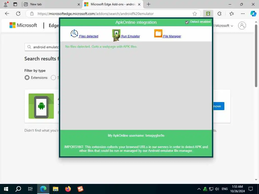Click the blue Remove button

tap(219, 106)
